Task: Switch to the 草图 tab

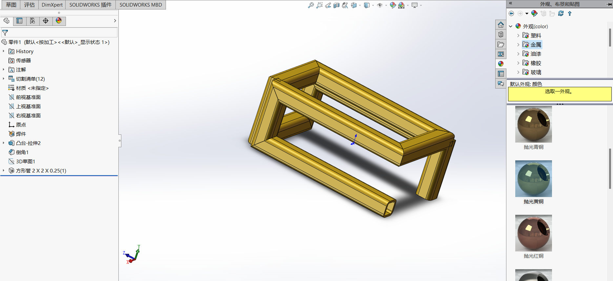Action: point(11,5)
